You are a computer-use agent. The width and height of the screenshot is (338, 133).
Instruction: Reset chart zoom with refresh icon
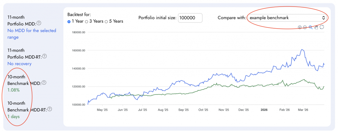[x=322, y=27]
